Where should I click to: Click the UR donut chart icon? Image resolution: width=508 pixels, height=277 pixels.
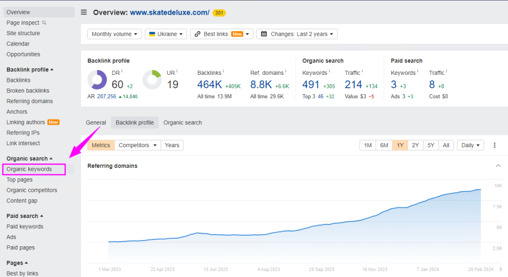pos(152,80)
